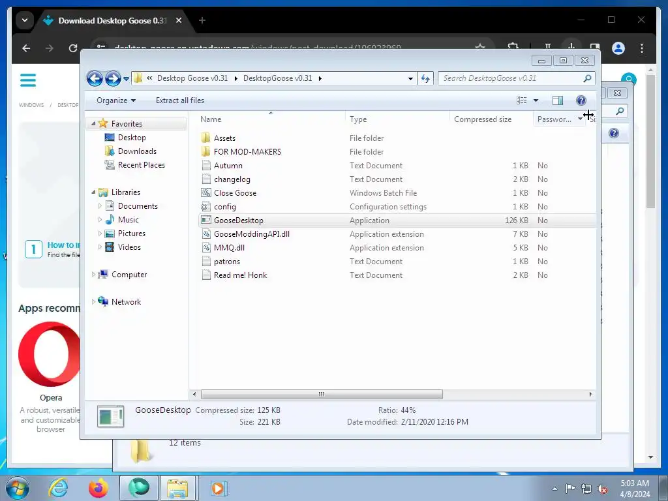Open a new browser tab
This screenshot has width=668, height=501.
point(202,20)
